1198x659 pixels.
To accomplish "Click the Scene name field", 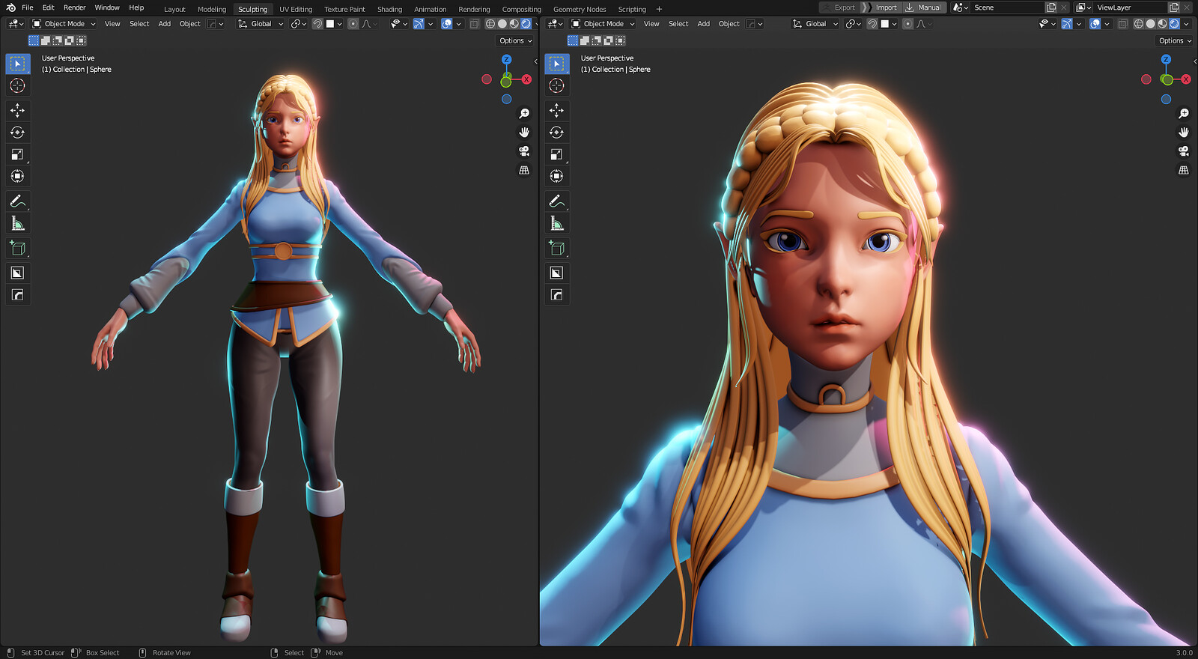I will [1006, 7].
